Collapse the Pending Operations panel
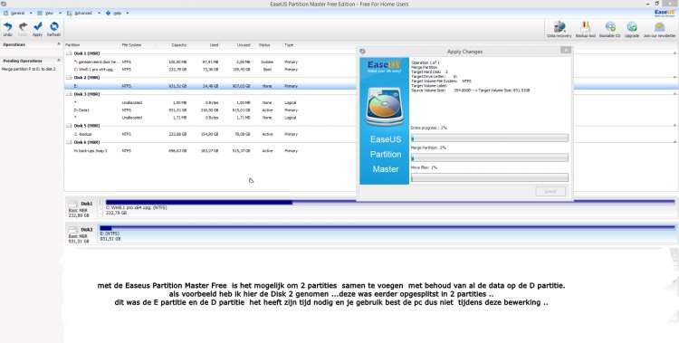The width and height of the screenshot is (679, 343). pos(59,61)
